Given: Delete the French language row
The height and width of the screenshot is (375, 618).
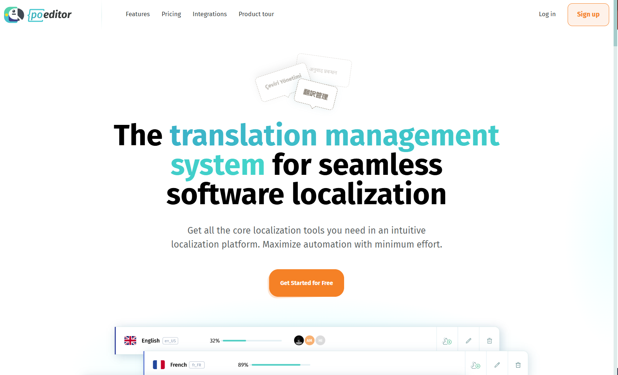Looking at the screenshot, I should pos(518,365).
